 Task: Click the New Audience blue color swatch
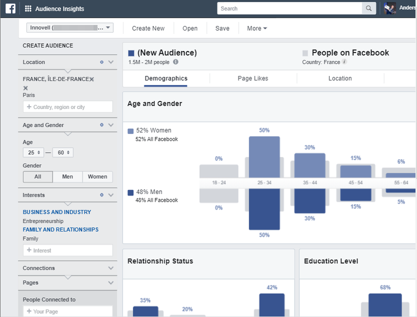[x=131, y=53]
